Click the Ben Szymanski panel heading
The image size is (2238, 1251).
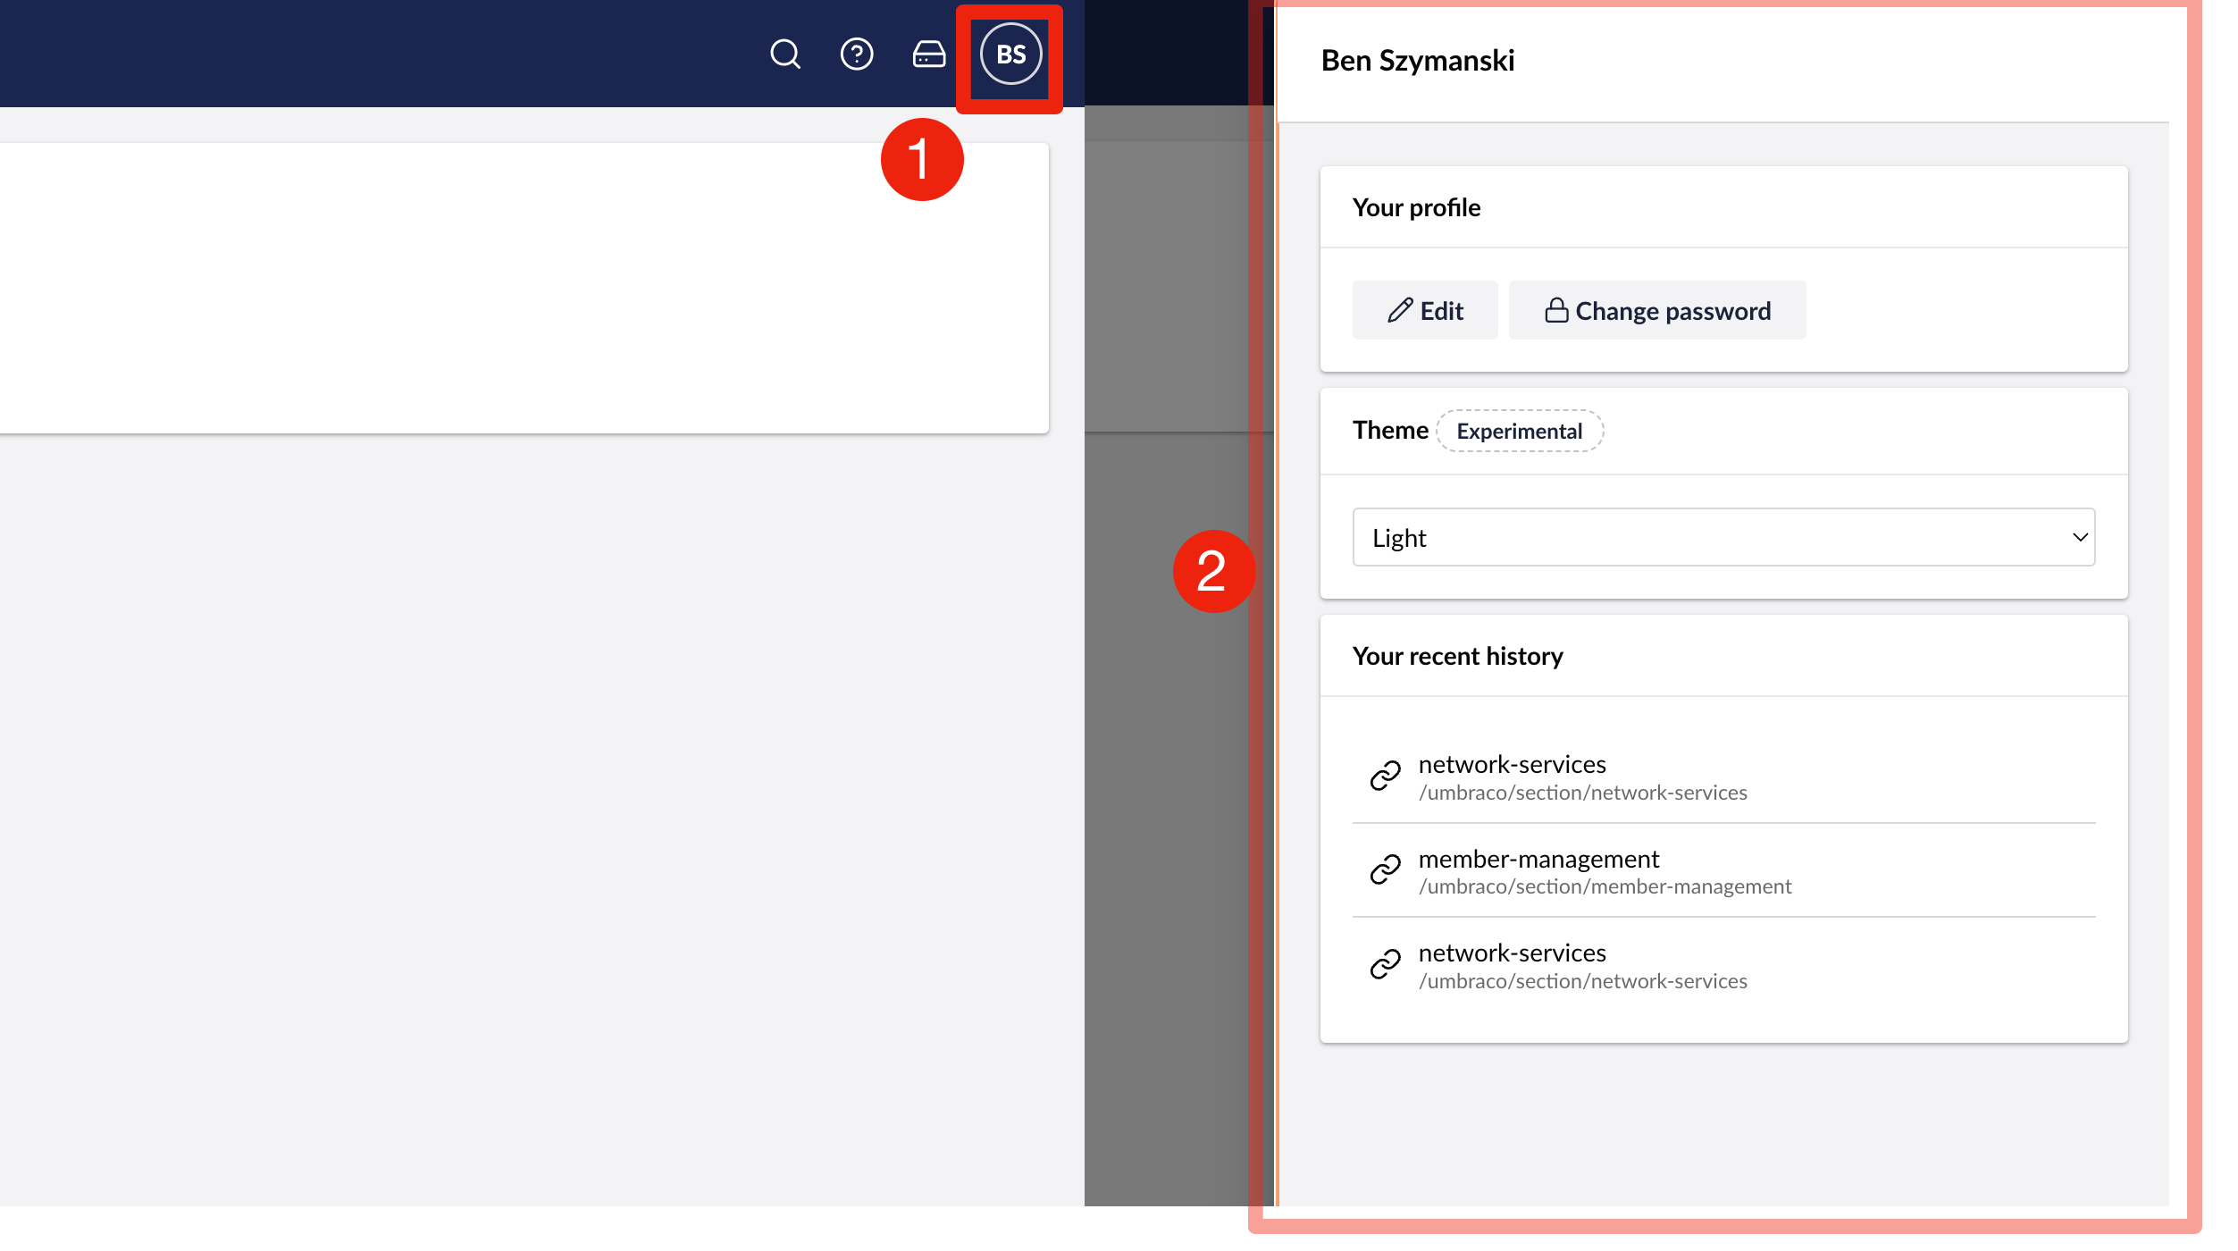(x=1417, y=61)
